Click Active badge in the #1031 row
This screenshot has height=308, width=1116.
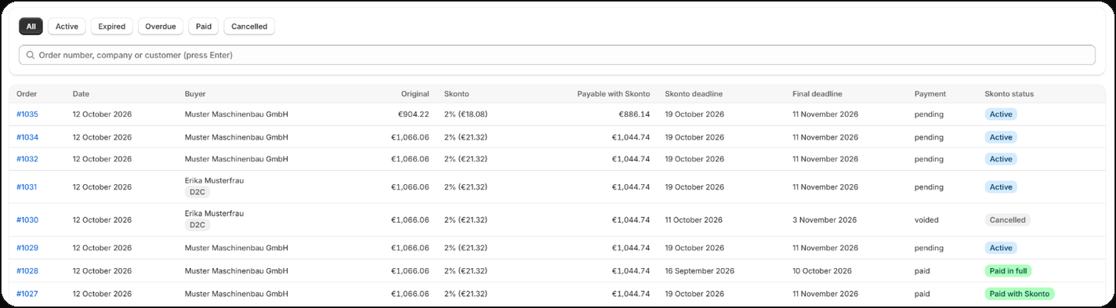click(1001, 187)
